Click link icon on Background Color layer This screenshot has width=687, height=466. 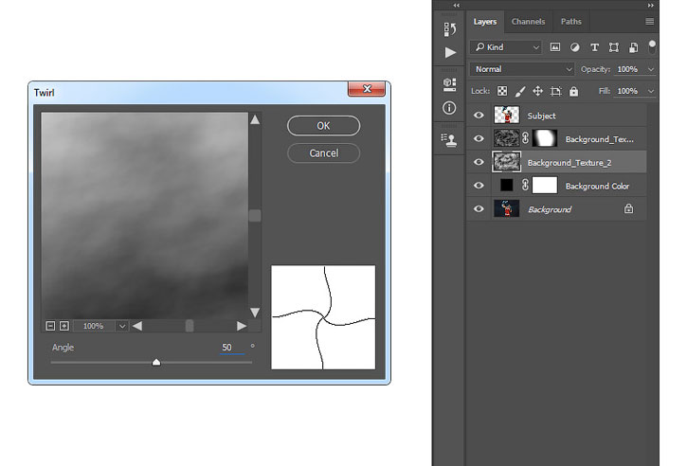point(525,186)
